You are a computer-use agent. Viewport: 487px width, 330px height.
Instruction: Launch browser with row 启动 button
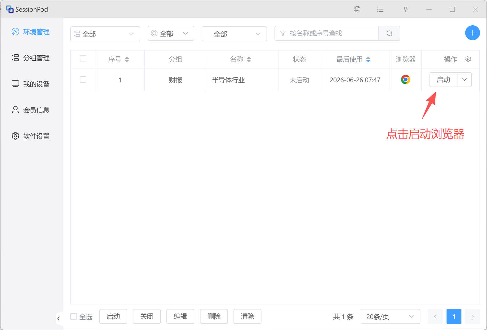[443, 80]
